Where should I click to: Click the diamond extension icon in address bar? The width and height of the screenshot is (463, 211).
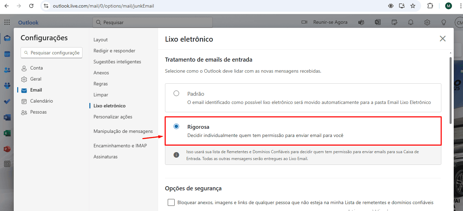point(391,6)
